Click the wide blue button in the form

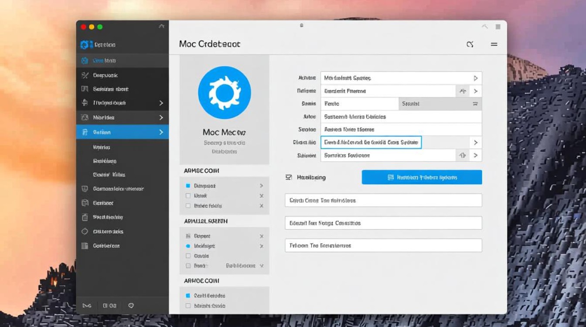coord(422,177)
